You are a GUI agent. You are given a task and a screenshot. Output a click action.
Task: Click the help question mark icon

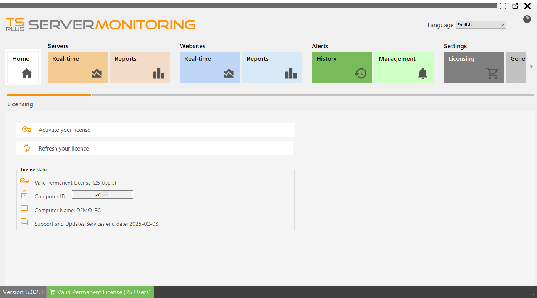(527, 19)
